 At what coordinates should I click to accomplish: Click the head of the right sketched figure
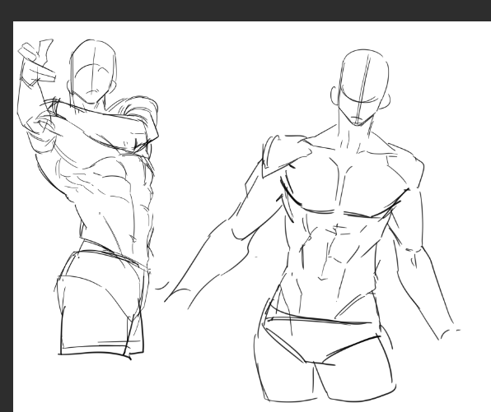coord(361,88)
